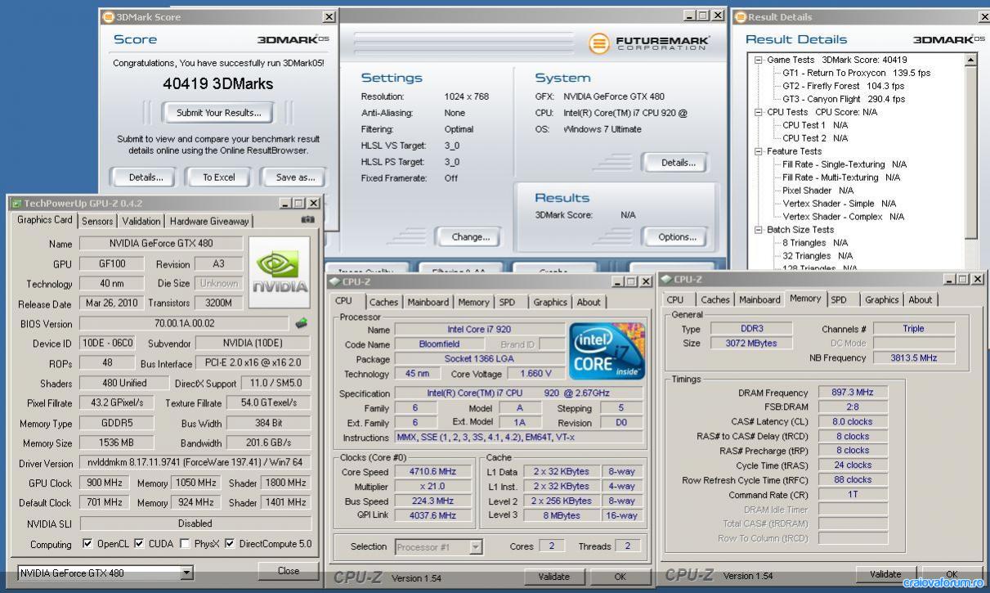Viewport: 990px width, 593px height.
Task: Click Validate in CPU-Z Memory window
Action: click(x=885, y=574)
